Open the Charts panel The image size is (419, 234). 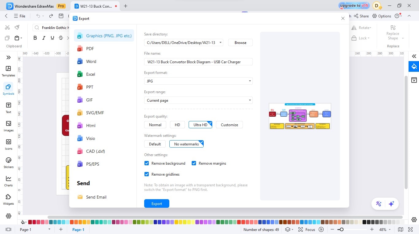8,181
